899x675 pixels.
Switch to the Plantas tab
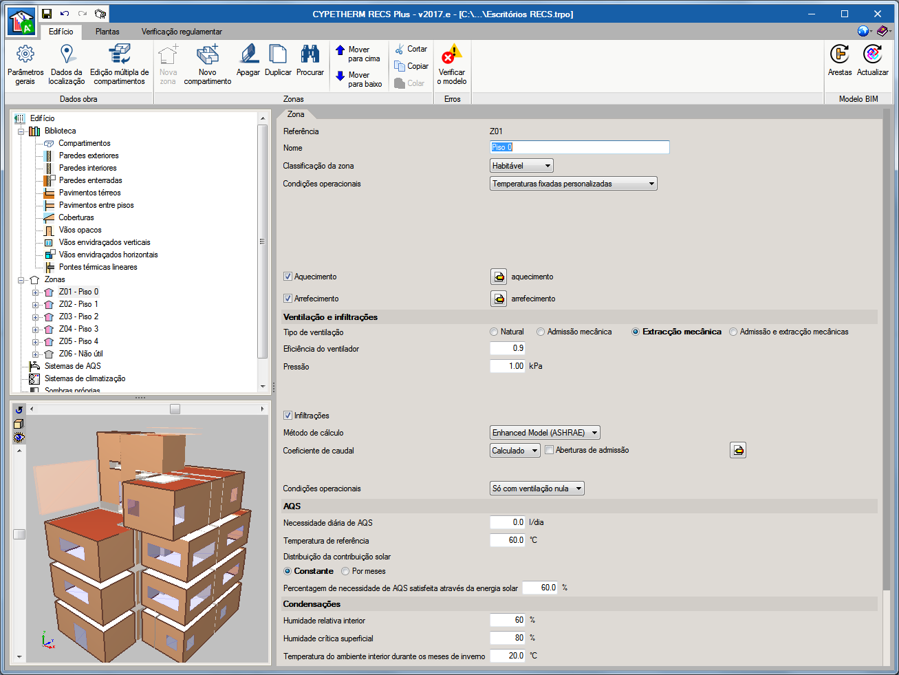107,32
